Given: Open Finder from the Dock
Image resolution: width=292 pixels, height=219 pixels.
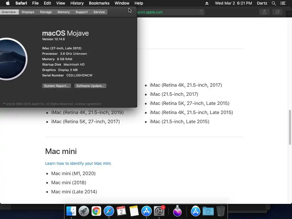Looking at the screenshot, I should 71,211.
